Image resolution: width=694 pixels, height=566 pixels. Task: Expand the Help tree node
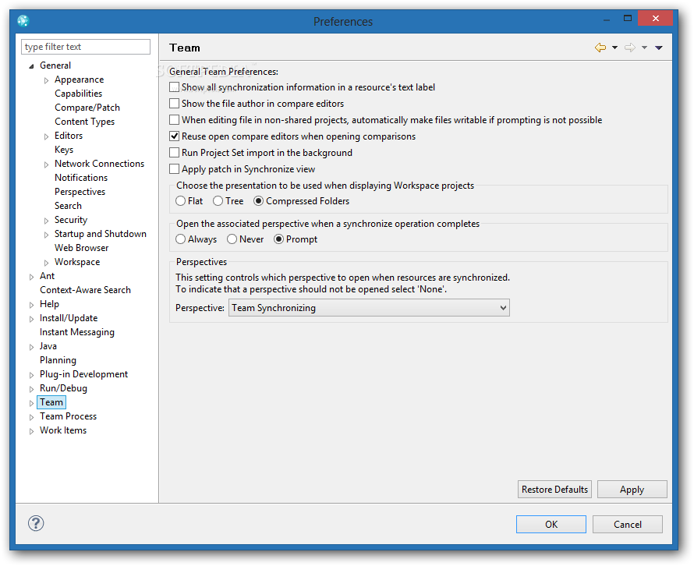(x=31, y=305)
